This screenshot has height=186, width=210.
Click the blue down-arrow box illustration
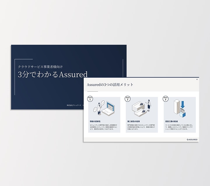(x=180, y=108)
